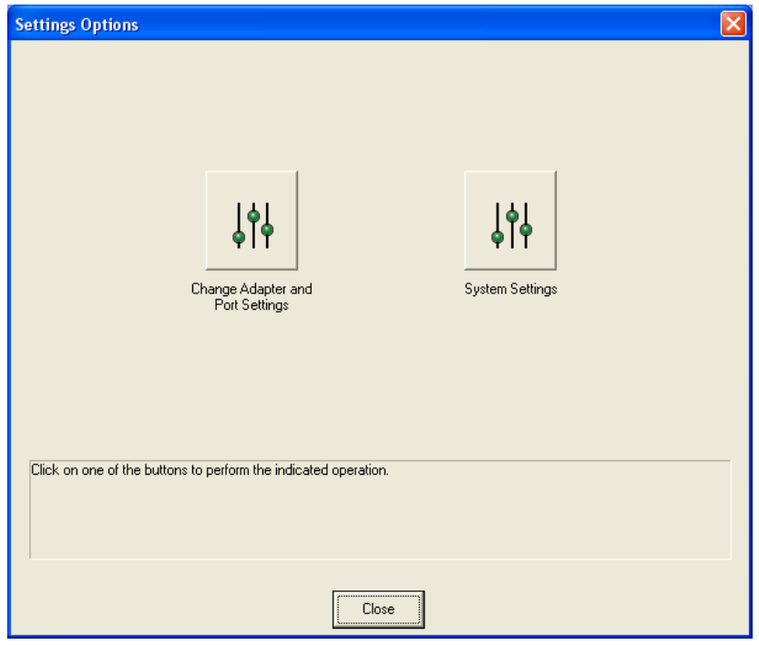The image size is (759, 645).
Task: Open Change Adapter and Port Settings
Action: (251, 220)
